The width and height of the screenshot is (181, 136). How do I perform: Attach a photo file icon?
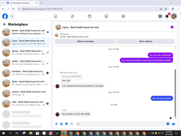click(x=62, y=124)
